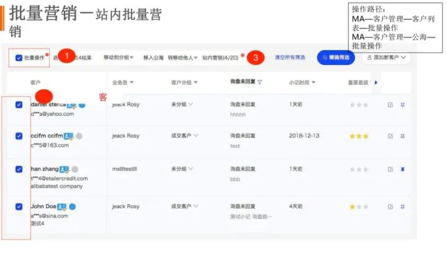Click the pin icon in daniel sterca row
Screen dimensions: 447x254
(402, 105)
